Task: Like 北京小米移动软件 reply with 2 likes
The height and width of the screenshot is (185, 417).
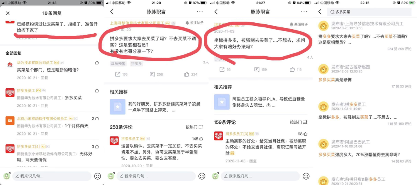Action: click(95, 119)
